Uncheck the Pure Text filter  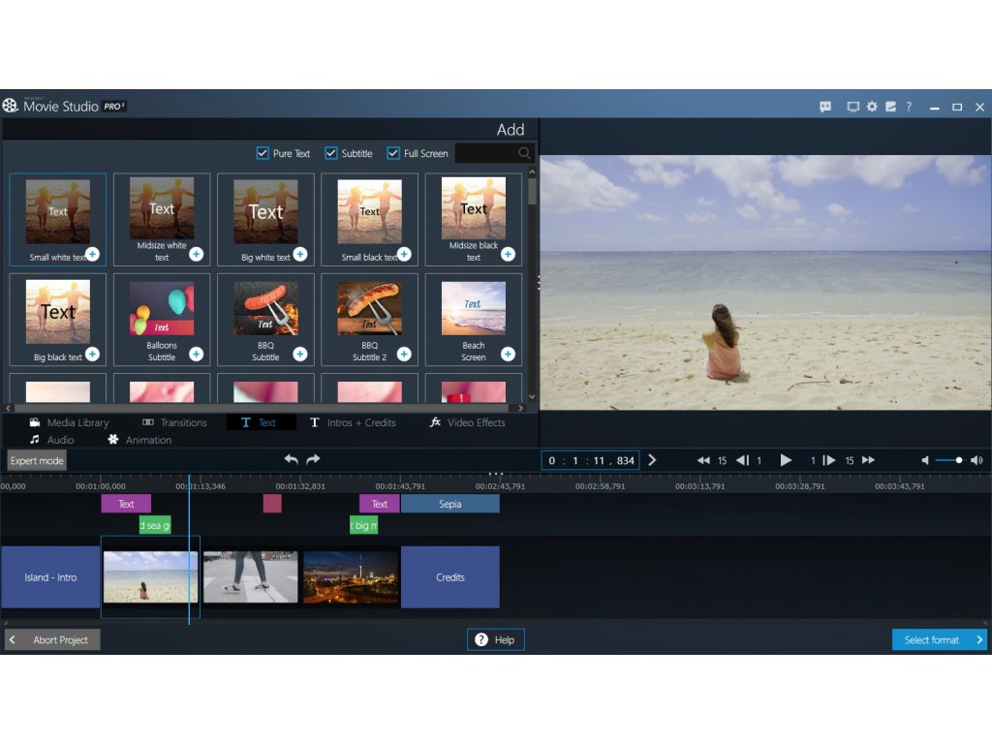(x=263, y=153)
